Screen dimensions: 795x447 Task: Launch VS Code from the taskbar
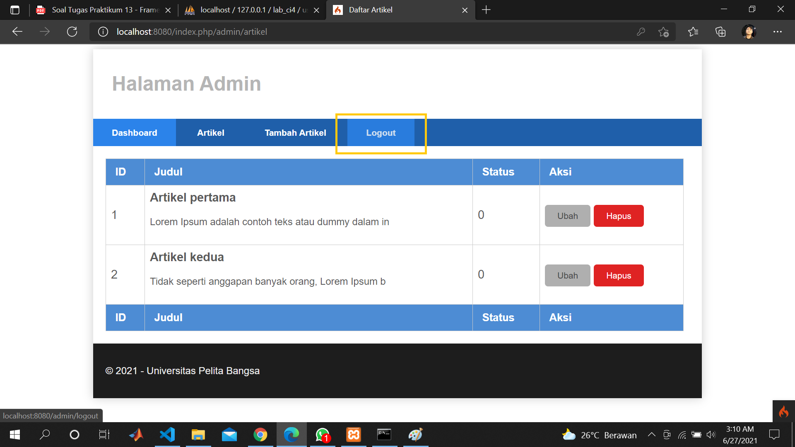pyautogui.click(x=167, y=435)
